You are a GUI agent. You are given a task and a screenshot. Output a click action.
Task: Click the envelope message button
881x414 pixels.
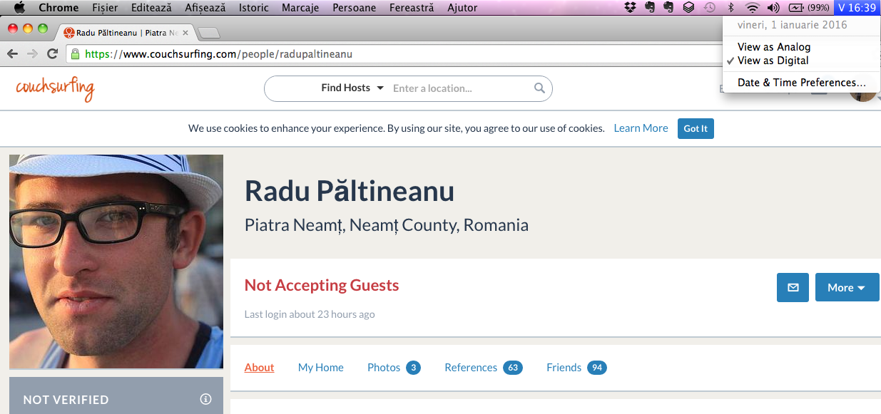point(793,287)
